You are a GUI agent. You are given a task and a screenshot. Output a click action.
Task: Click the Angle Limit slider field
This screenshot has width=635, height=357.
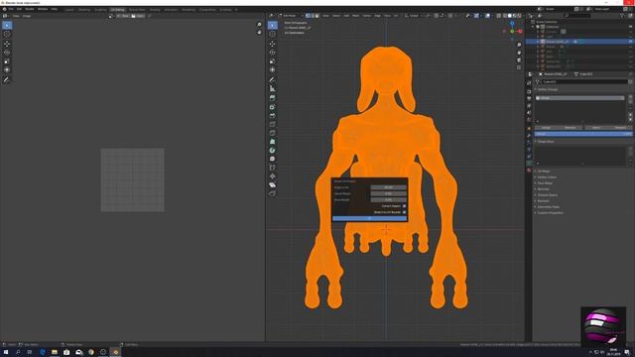(388, 187)
